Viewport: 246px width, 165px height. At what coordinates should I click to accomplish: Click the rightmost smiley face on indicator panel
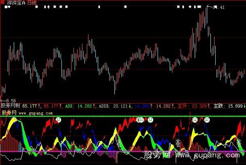207,120
